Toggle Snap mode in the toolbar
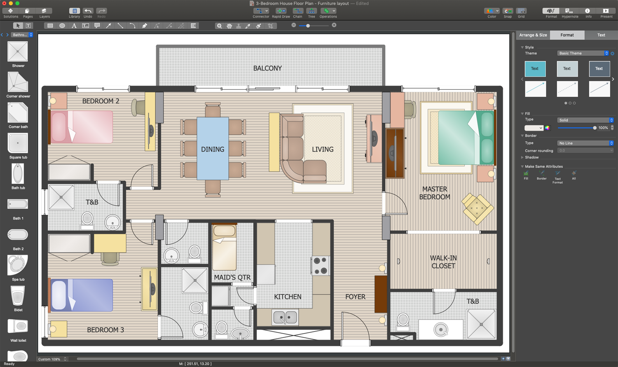 [508, 11]
